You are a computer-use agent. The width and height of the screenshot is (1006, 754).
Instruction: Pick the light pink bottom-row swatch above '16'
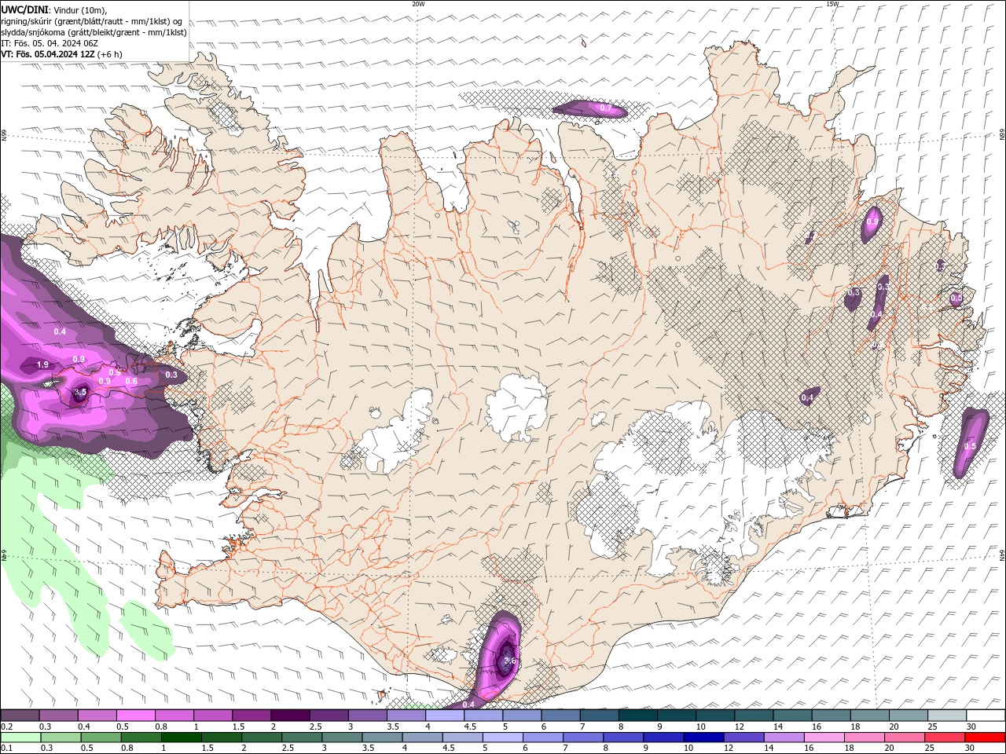point(823,738)
